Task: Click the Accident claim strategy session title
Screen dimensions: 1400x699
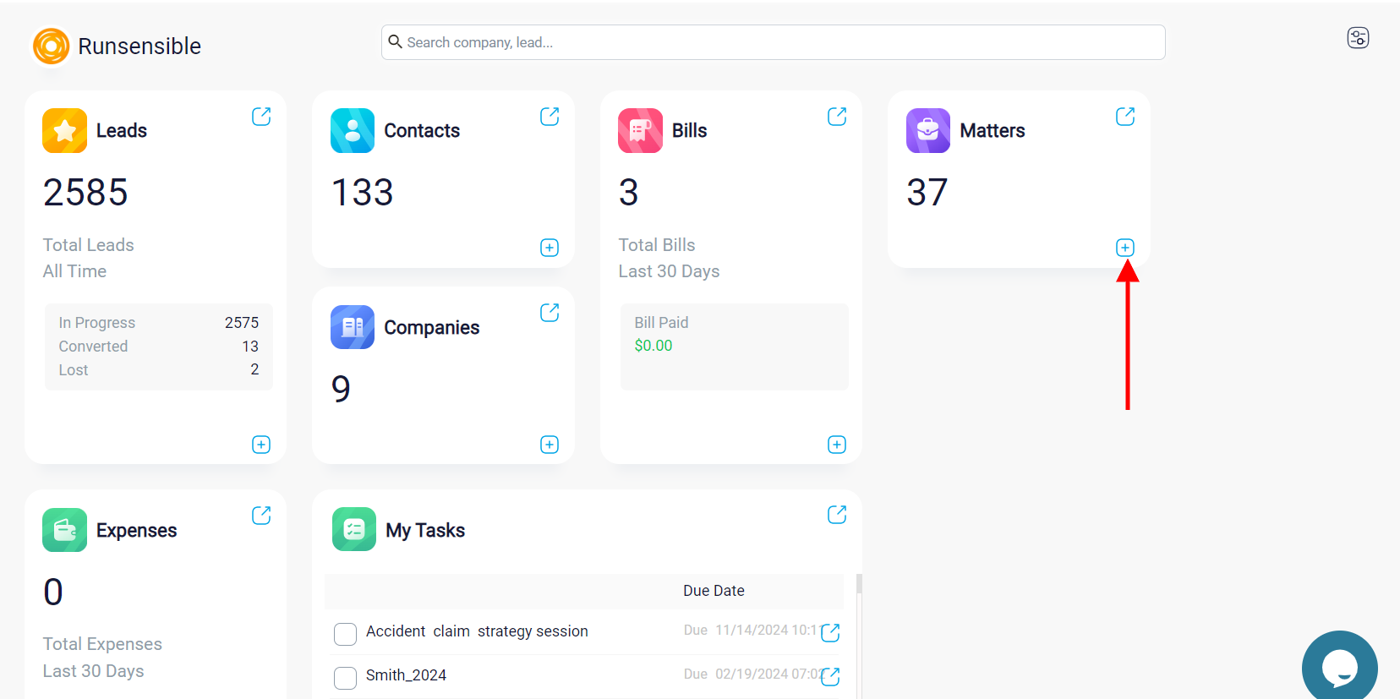Action: pyautogui.click(x=477, y=631)
